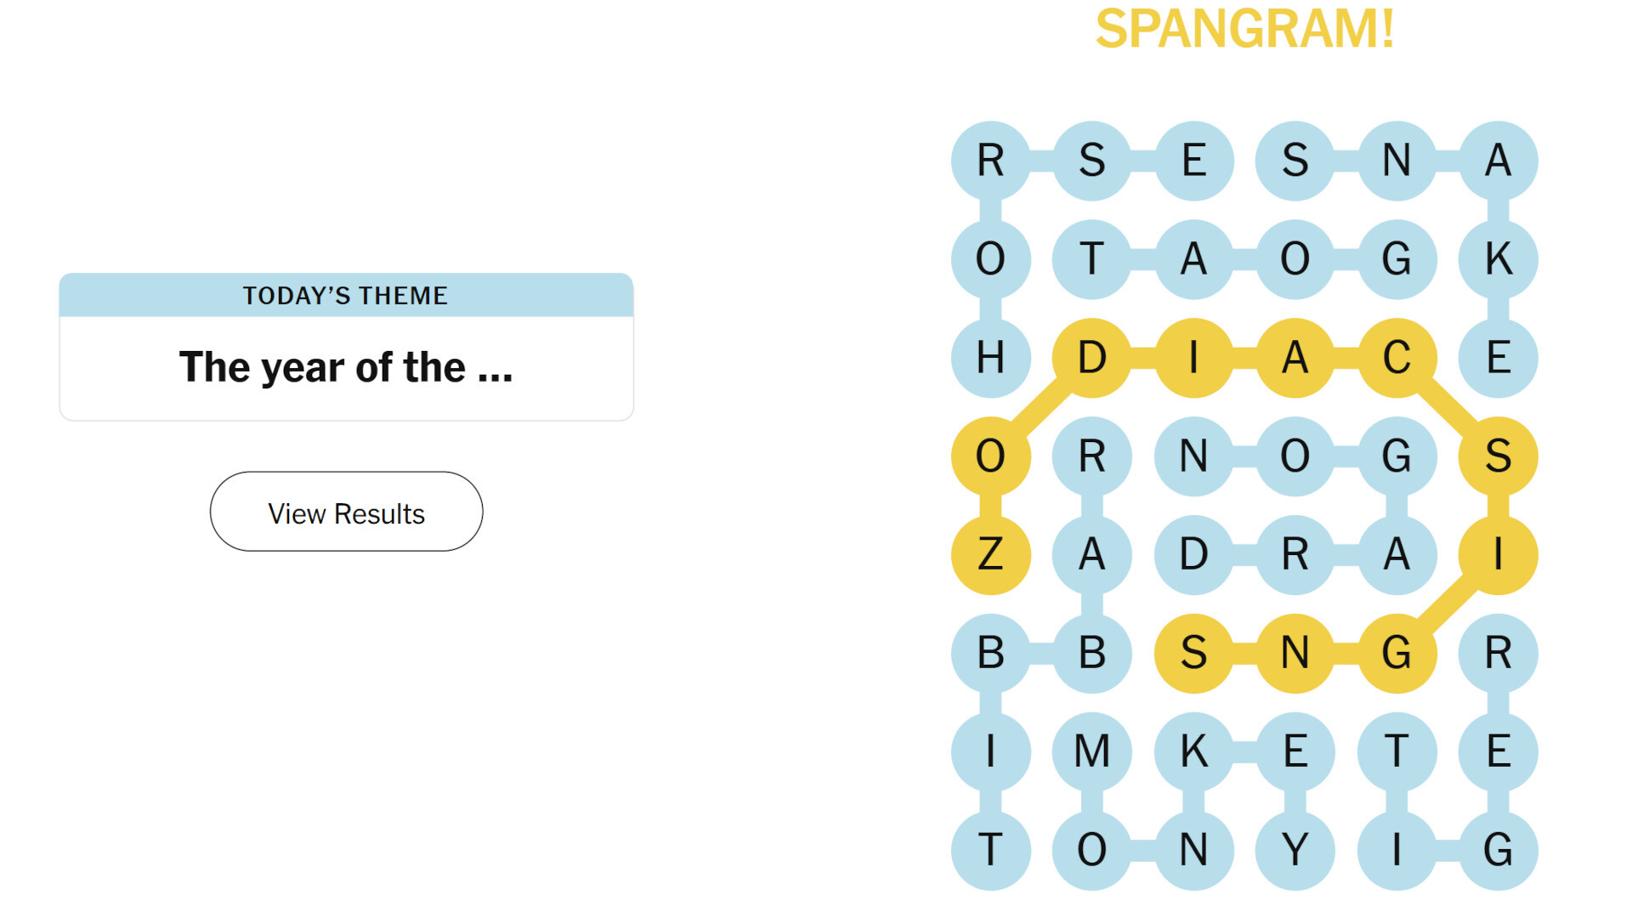
Task: Select the yellow letter A tile
Action: [x=1295, y=357]
